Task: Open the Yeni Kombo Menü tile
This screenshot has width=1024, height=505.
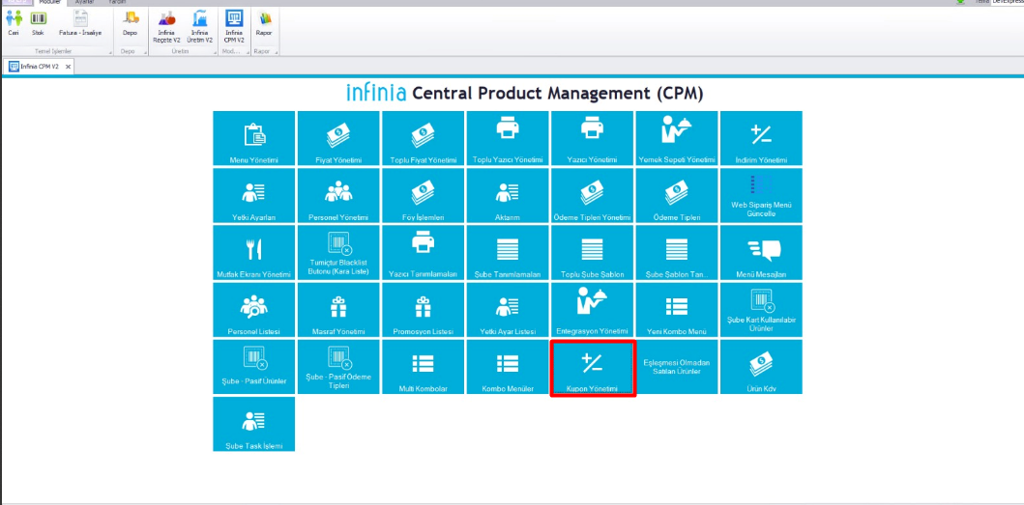Action: point(677,310)
